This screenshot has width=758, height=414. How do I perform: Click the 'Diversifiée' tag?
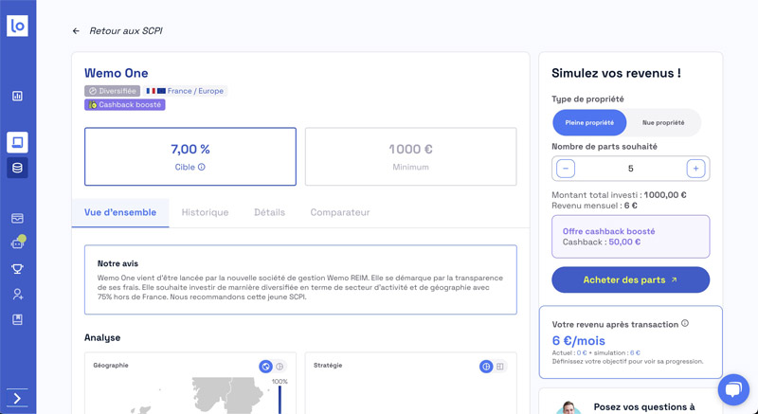[x=112, y=91]
